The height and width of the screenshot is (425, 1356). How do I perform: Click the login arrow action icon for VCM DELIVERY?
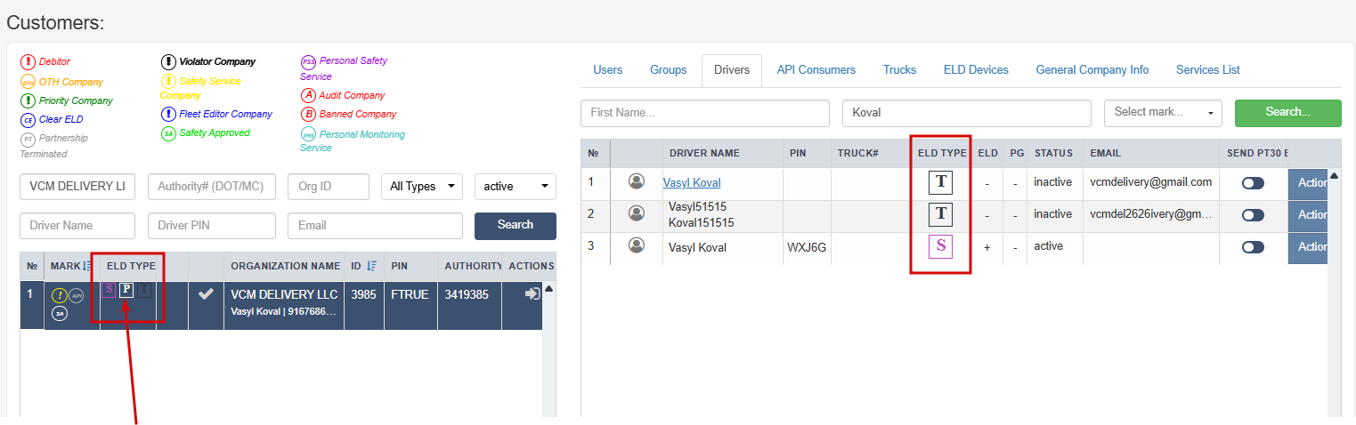532,294
